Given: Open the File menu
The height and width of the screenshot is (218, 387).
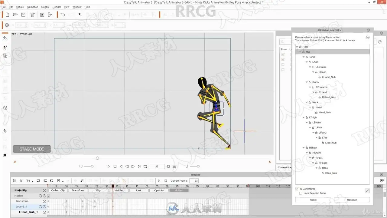Looking at the screenshot, I should (3, 7).
